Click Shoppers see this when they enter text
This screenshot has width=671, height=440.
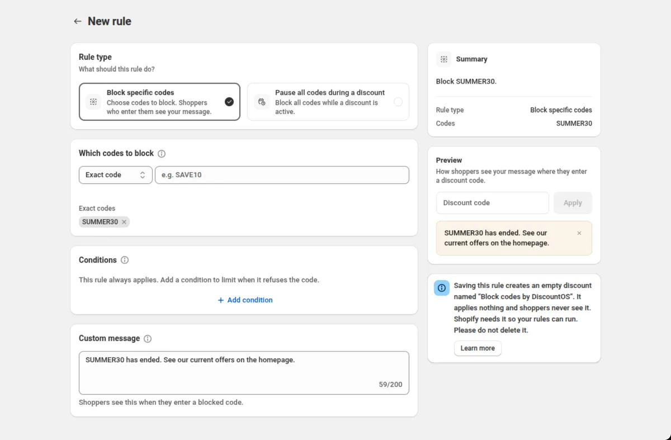click(161, 403)
